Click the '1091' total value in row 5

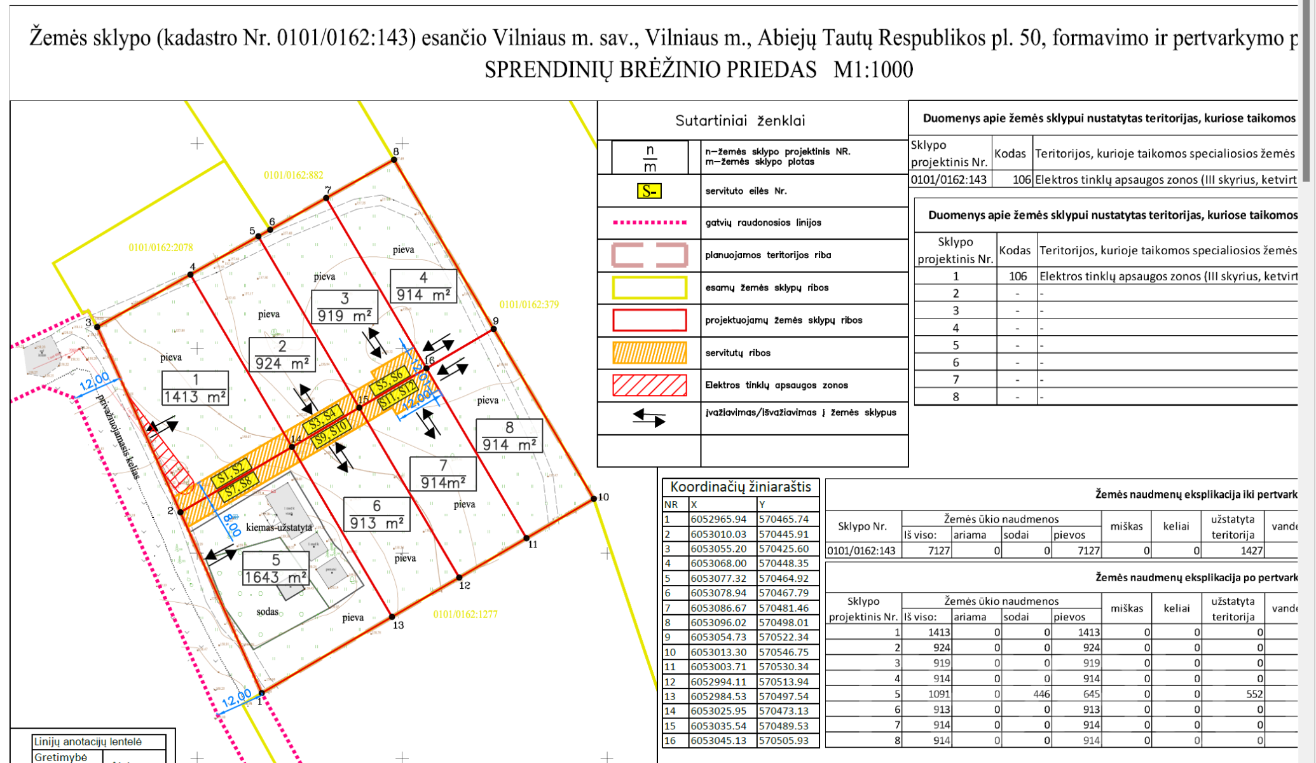[939, 694]
